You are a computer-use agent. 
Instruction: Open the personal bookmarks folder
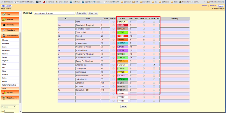point(126,2)
